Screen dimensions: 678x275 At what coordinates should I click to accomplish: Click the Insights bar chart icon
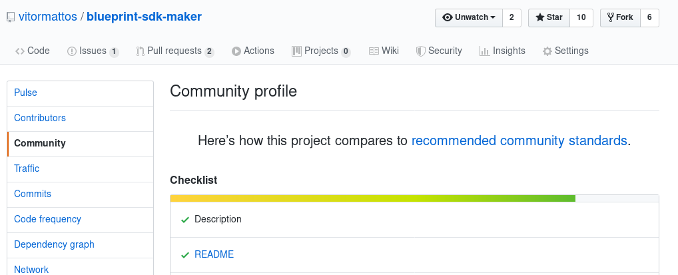[484, 51]
